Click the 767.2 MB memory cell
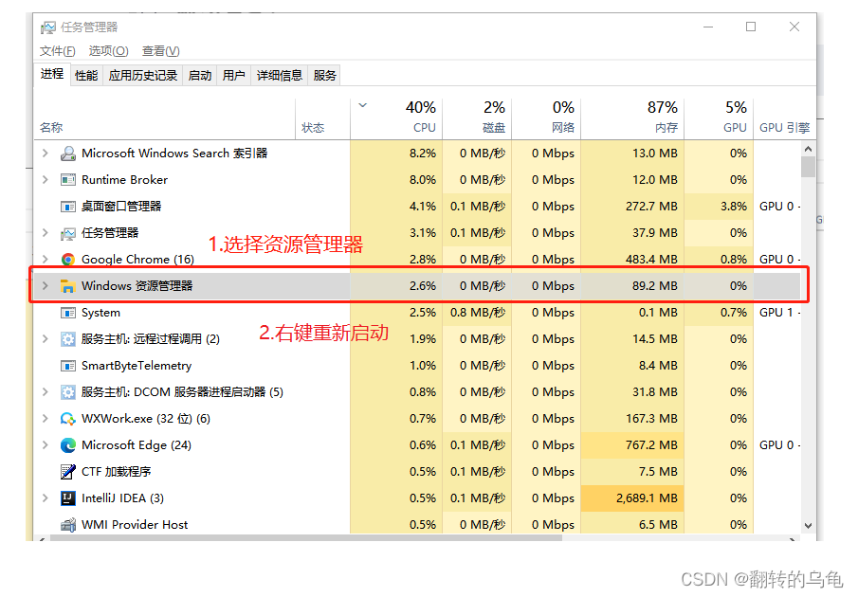Image resolution: width=858 pixels, height=597 pixels. (632, 445)
